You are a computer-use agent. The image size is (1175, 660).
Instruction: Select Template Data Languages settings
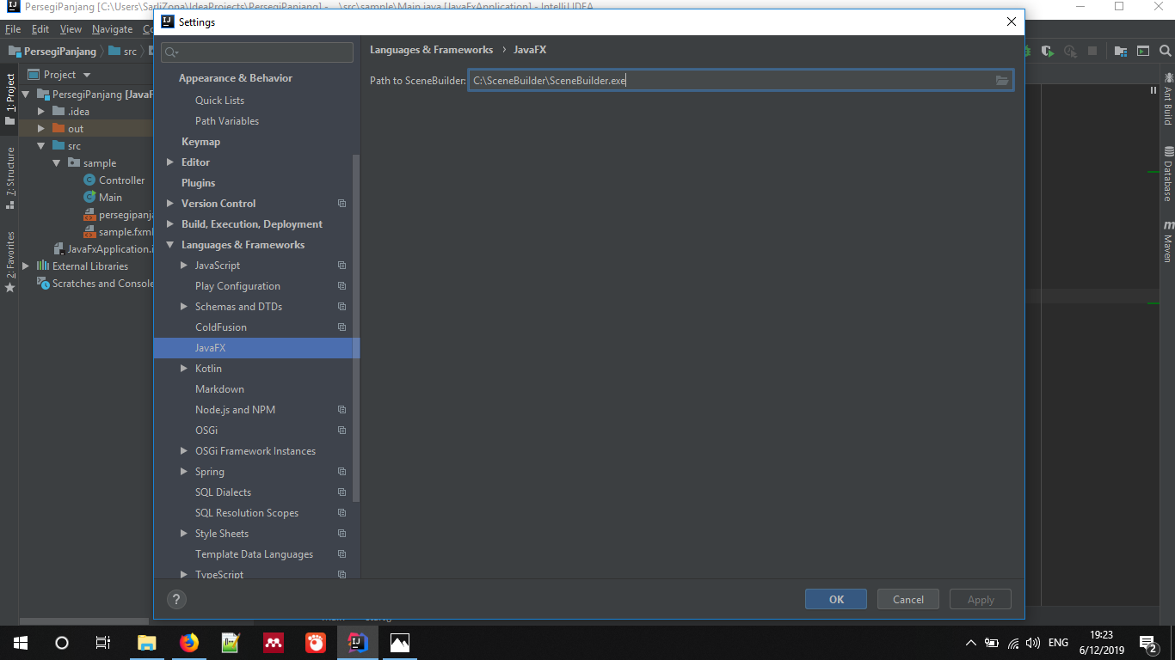(x=254, y=554)
